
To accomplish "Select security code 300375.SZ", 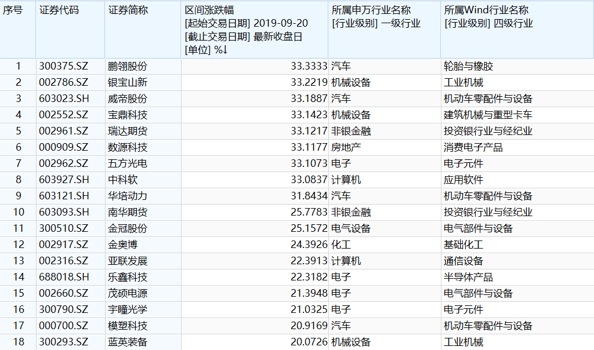I will [63, 66].
